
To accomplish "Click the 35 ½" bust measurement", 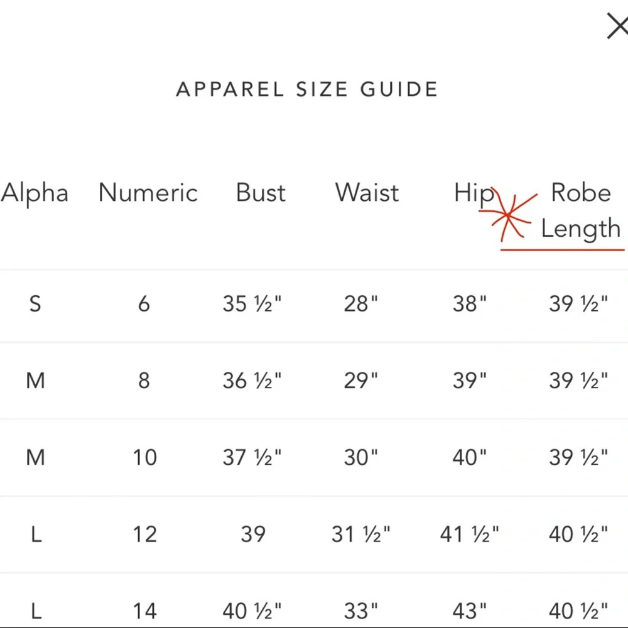I will 252,304.
